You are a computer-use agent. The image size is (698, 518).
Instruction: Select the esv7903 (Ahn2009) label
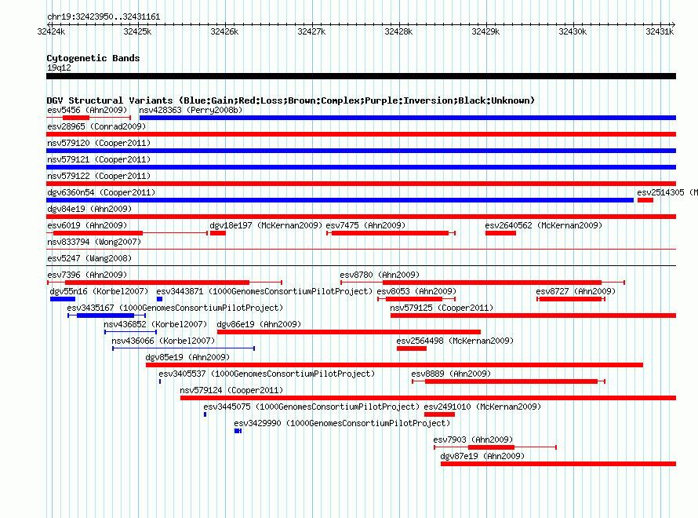coord(473,440)
